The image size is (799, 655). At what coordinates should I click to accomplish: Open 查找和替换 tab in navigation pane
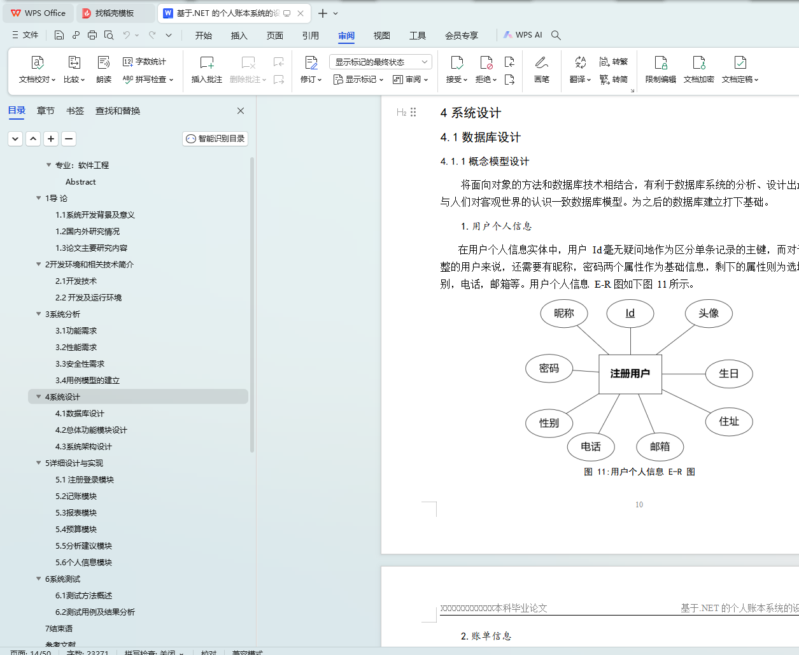118,111
